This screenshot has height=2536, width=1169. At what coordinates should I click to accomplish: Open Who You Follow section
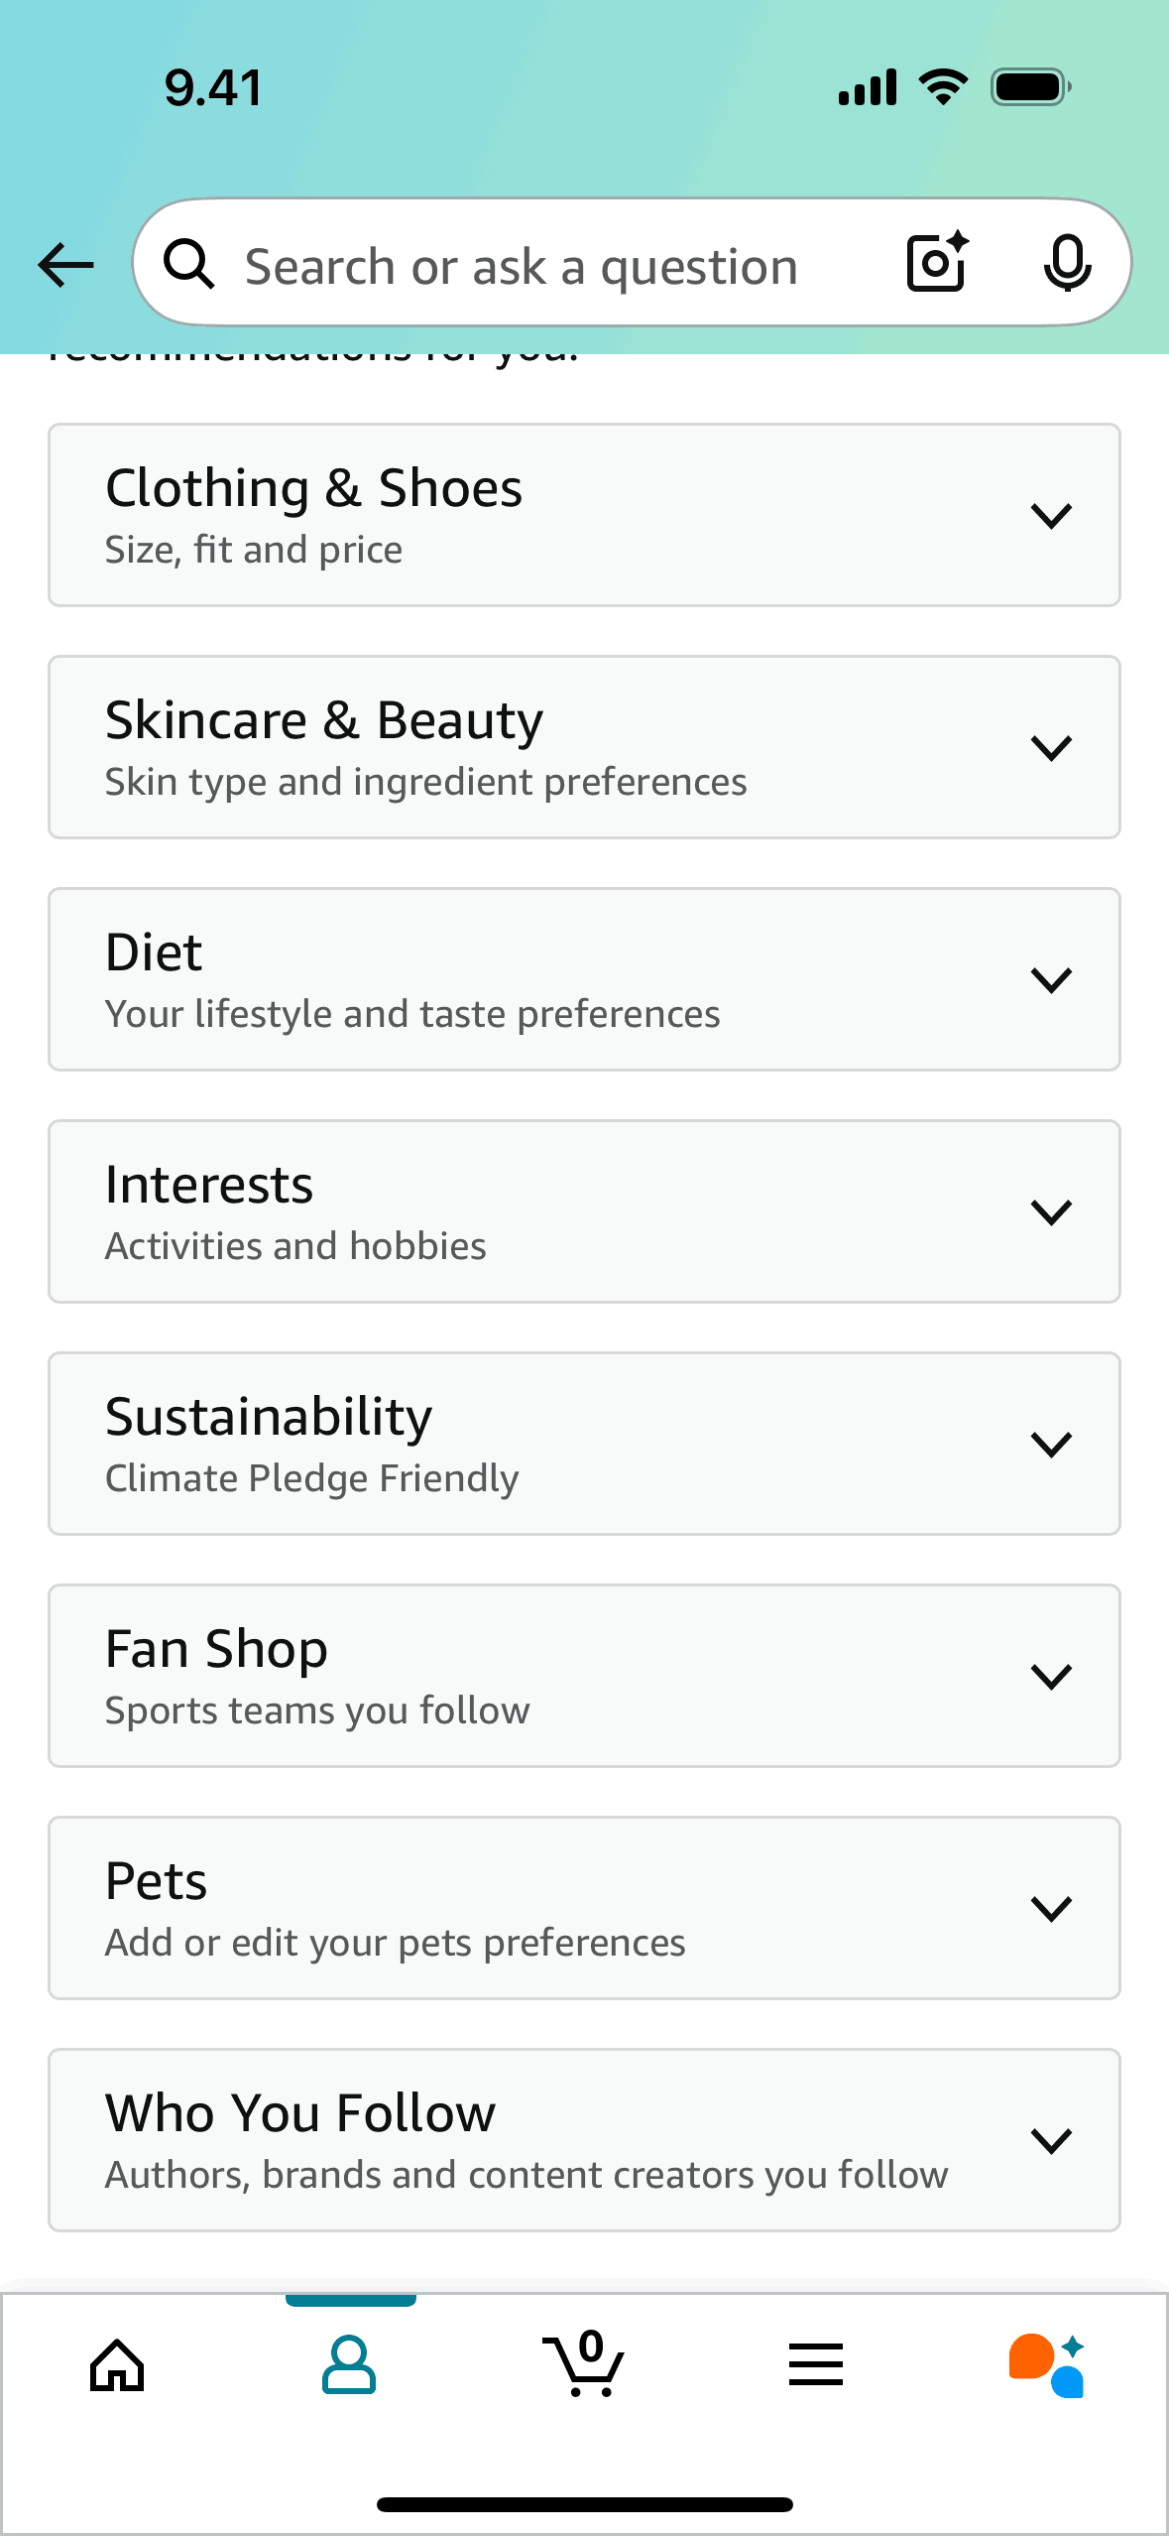tap(1051, 2141)
